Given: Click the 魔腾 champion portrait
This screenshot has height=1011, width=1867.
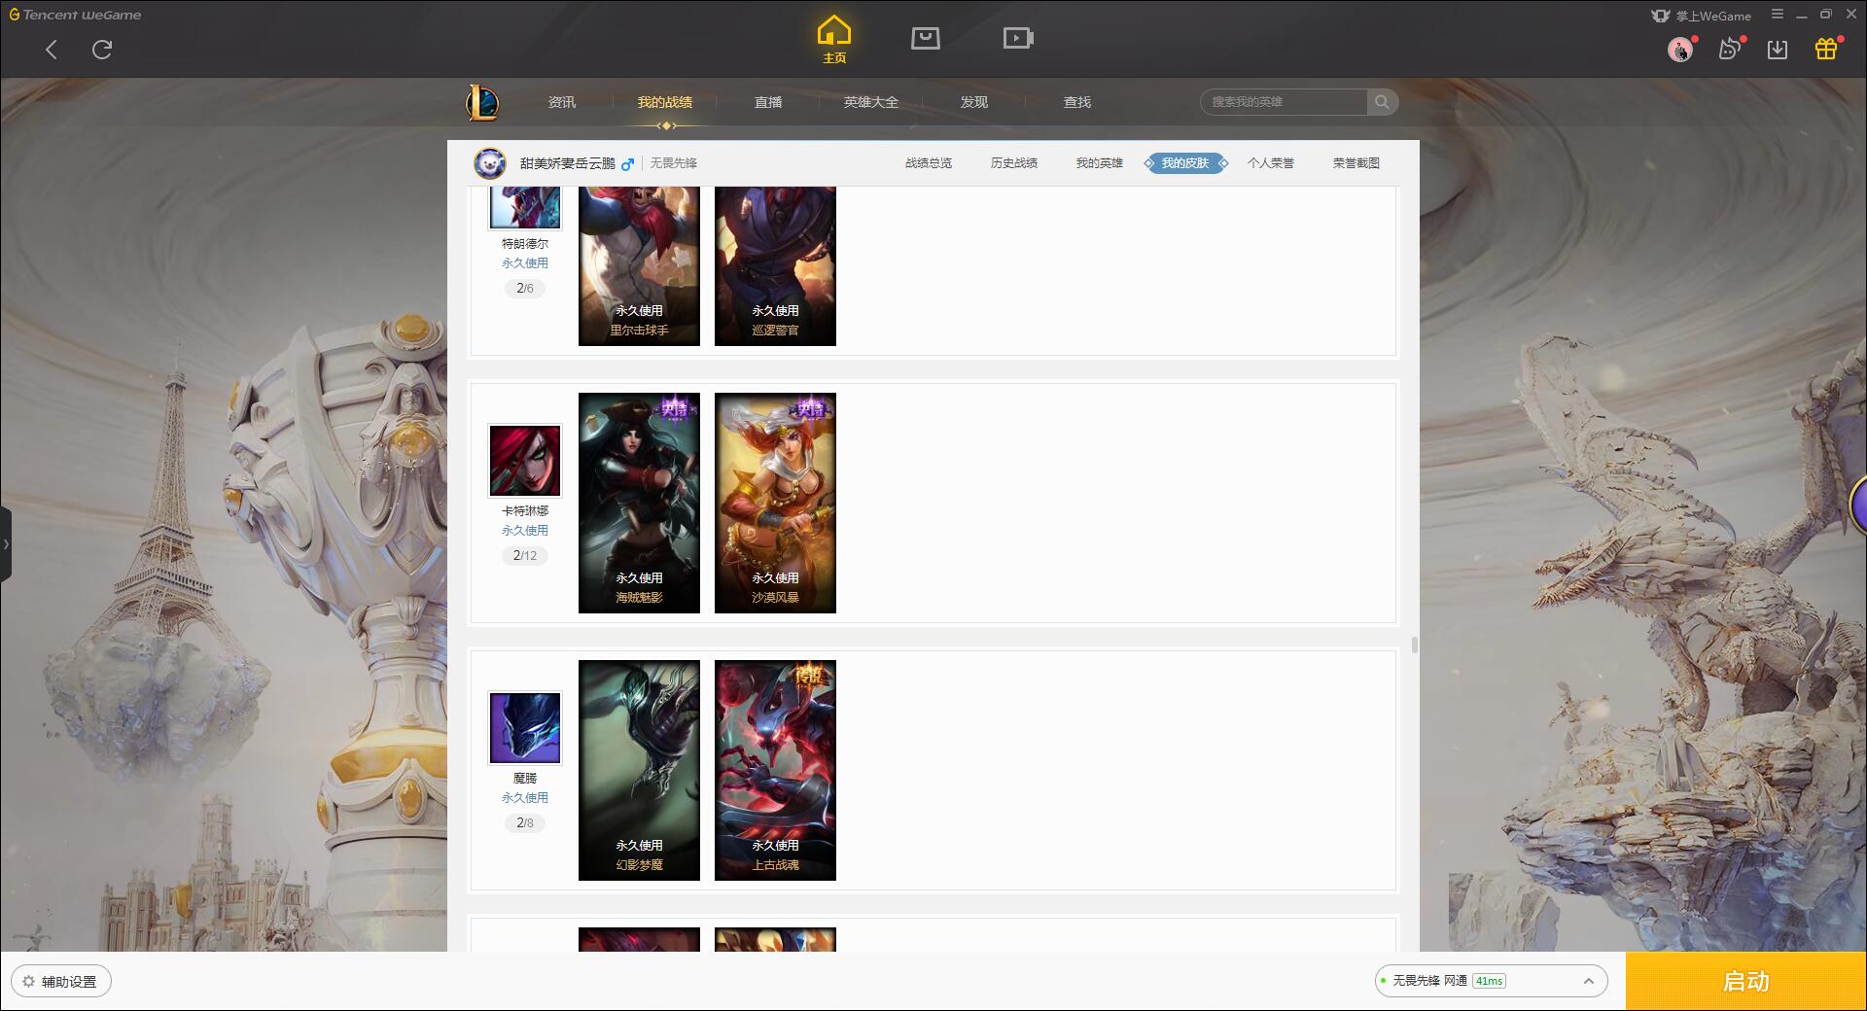Looking at the screenshot, I should (525, 728).
